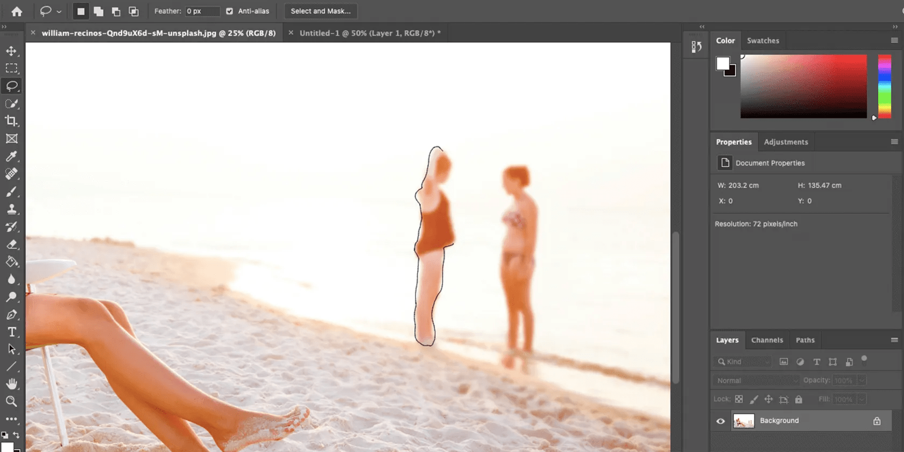Open the Normal blend mode dropdown
The height and width of the screenshot is (452, 904).
(x=756, y=380)
